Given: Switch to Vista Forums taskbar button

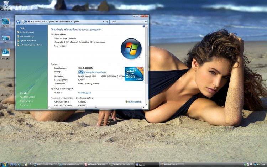Looking at the screenshot, I should pyautogui.click(x=45, y=165).
